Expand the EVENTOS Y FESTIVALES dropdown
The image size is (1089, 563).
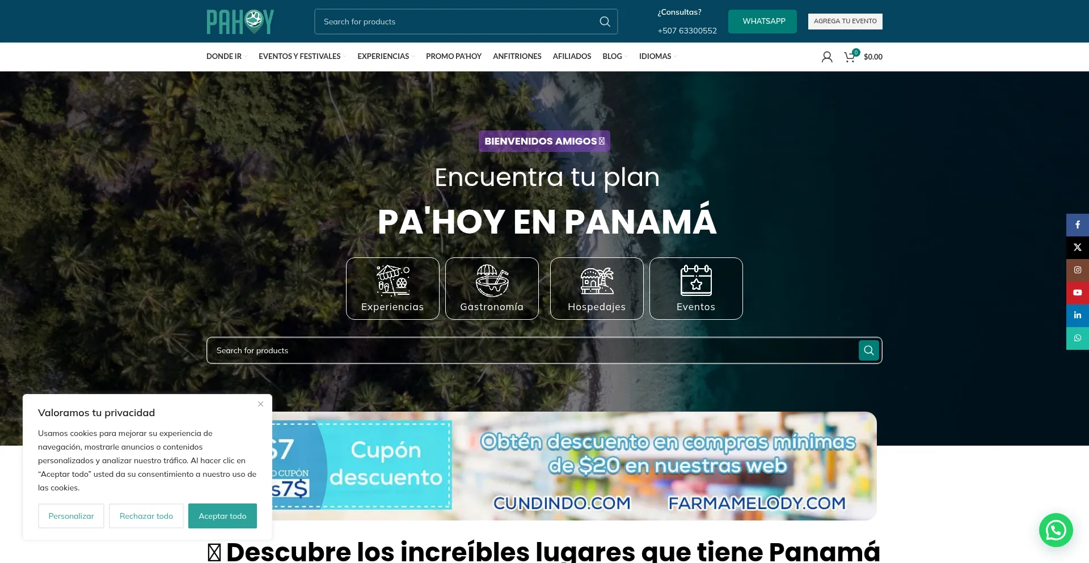pos(299,56)
